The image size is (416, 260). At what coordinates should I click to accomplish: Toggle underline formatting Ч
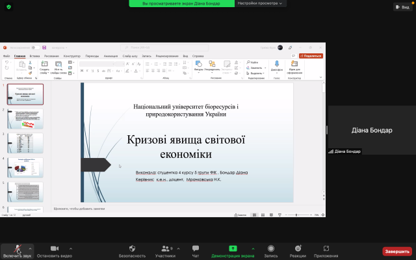[x=92, y=71]
